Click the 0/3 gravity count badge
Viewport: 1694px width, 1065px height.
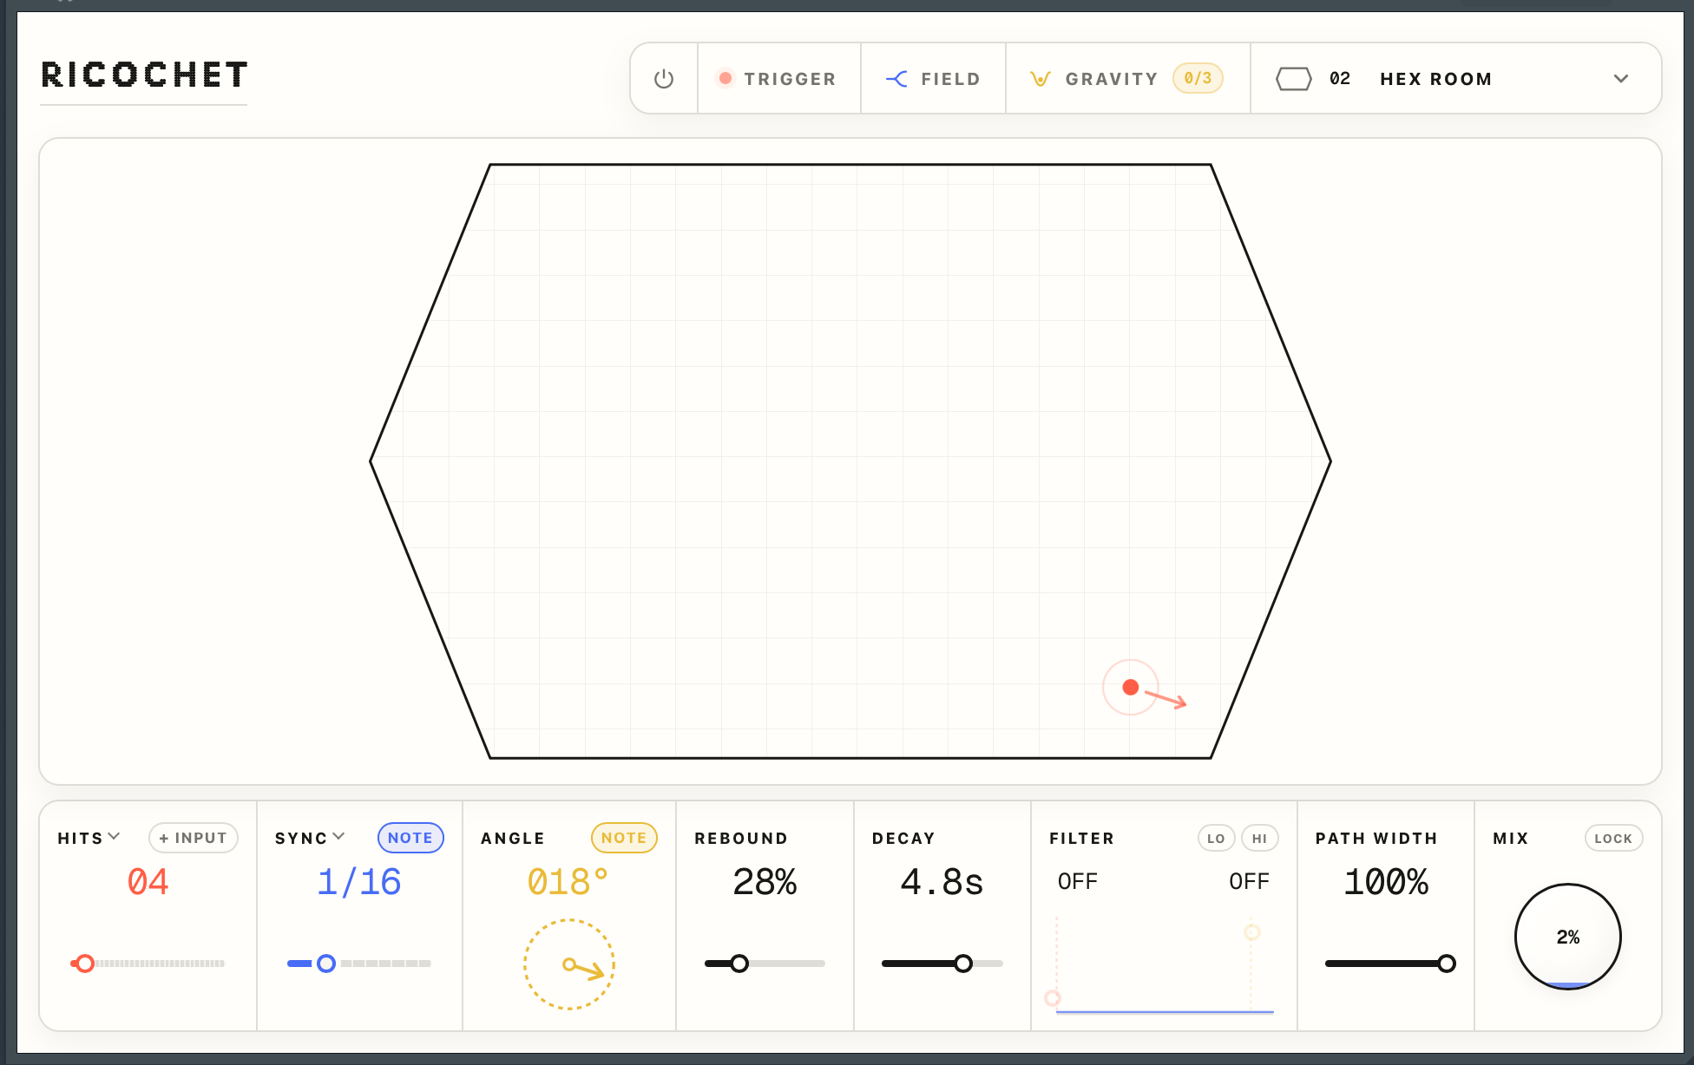click(x=1198, y=78)
